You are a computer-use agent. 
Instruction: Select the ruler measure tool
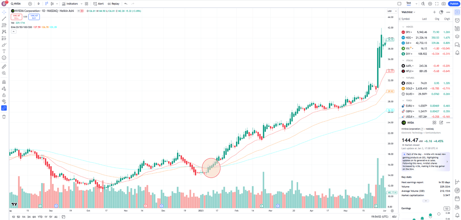(x=4, y=67)
